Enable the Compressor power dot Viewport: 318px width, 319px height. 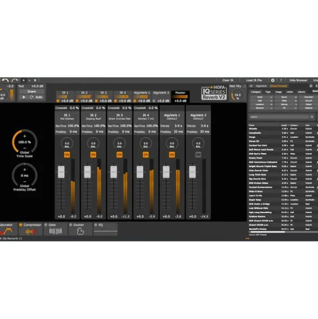pos(20,225)
